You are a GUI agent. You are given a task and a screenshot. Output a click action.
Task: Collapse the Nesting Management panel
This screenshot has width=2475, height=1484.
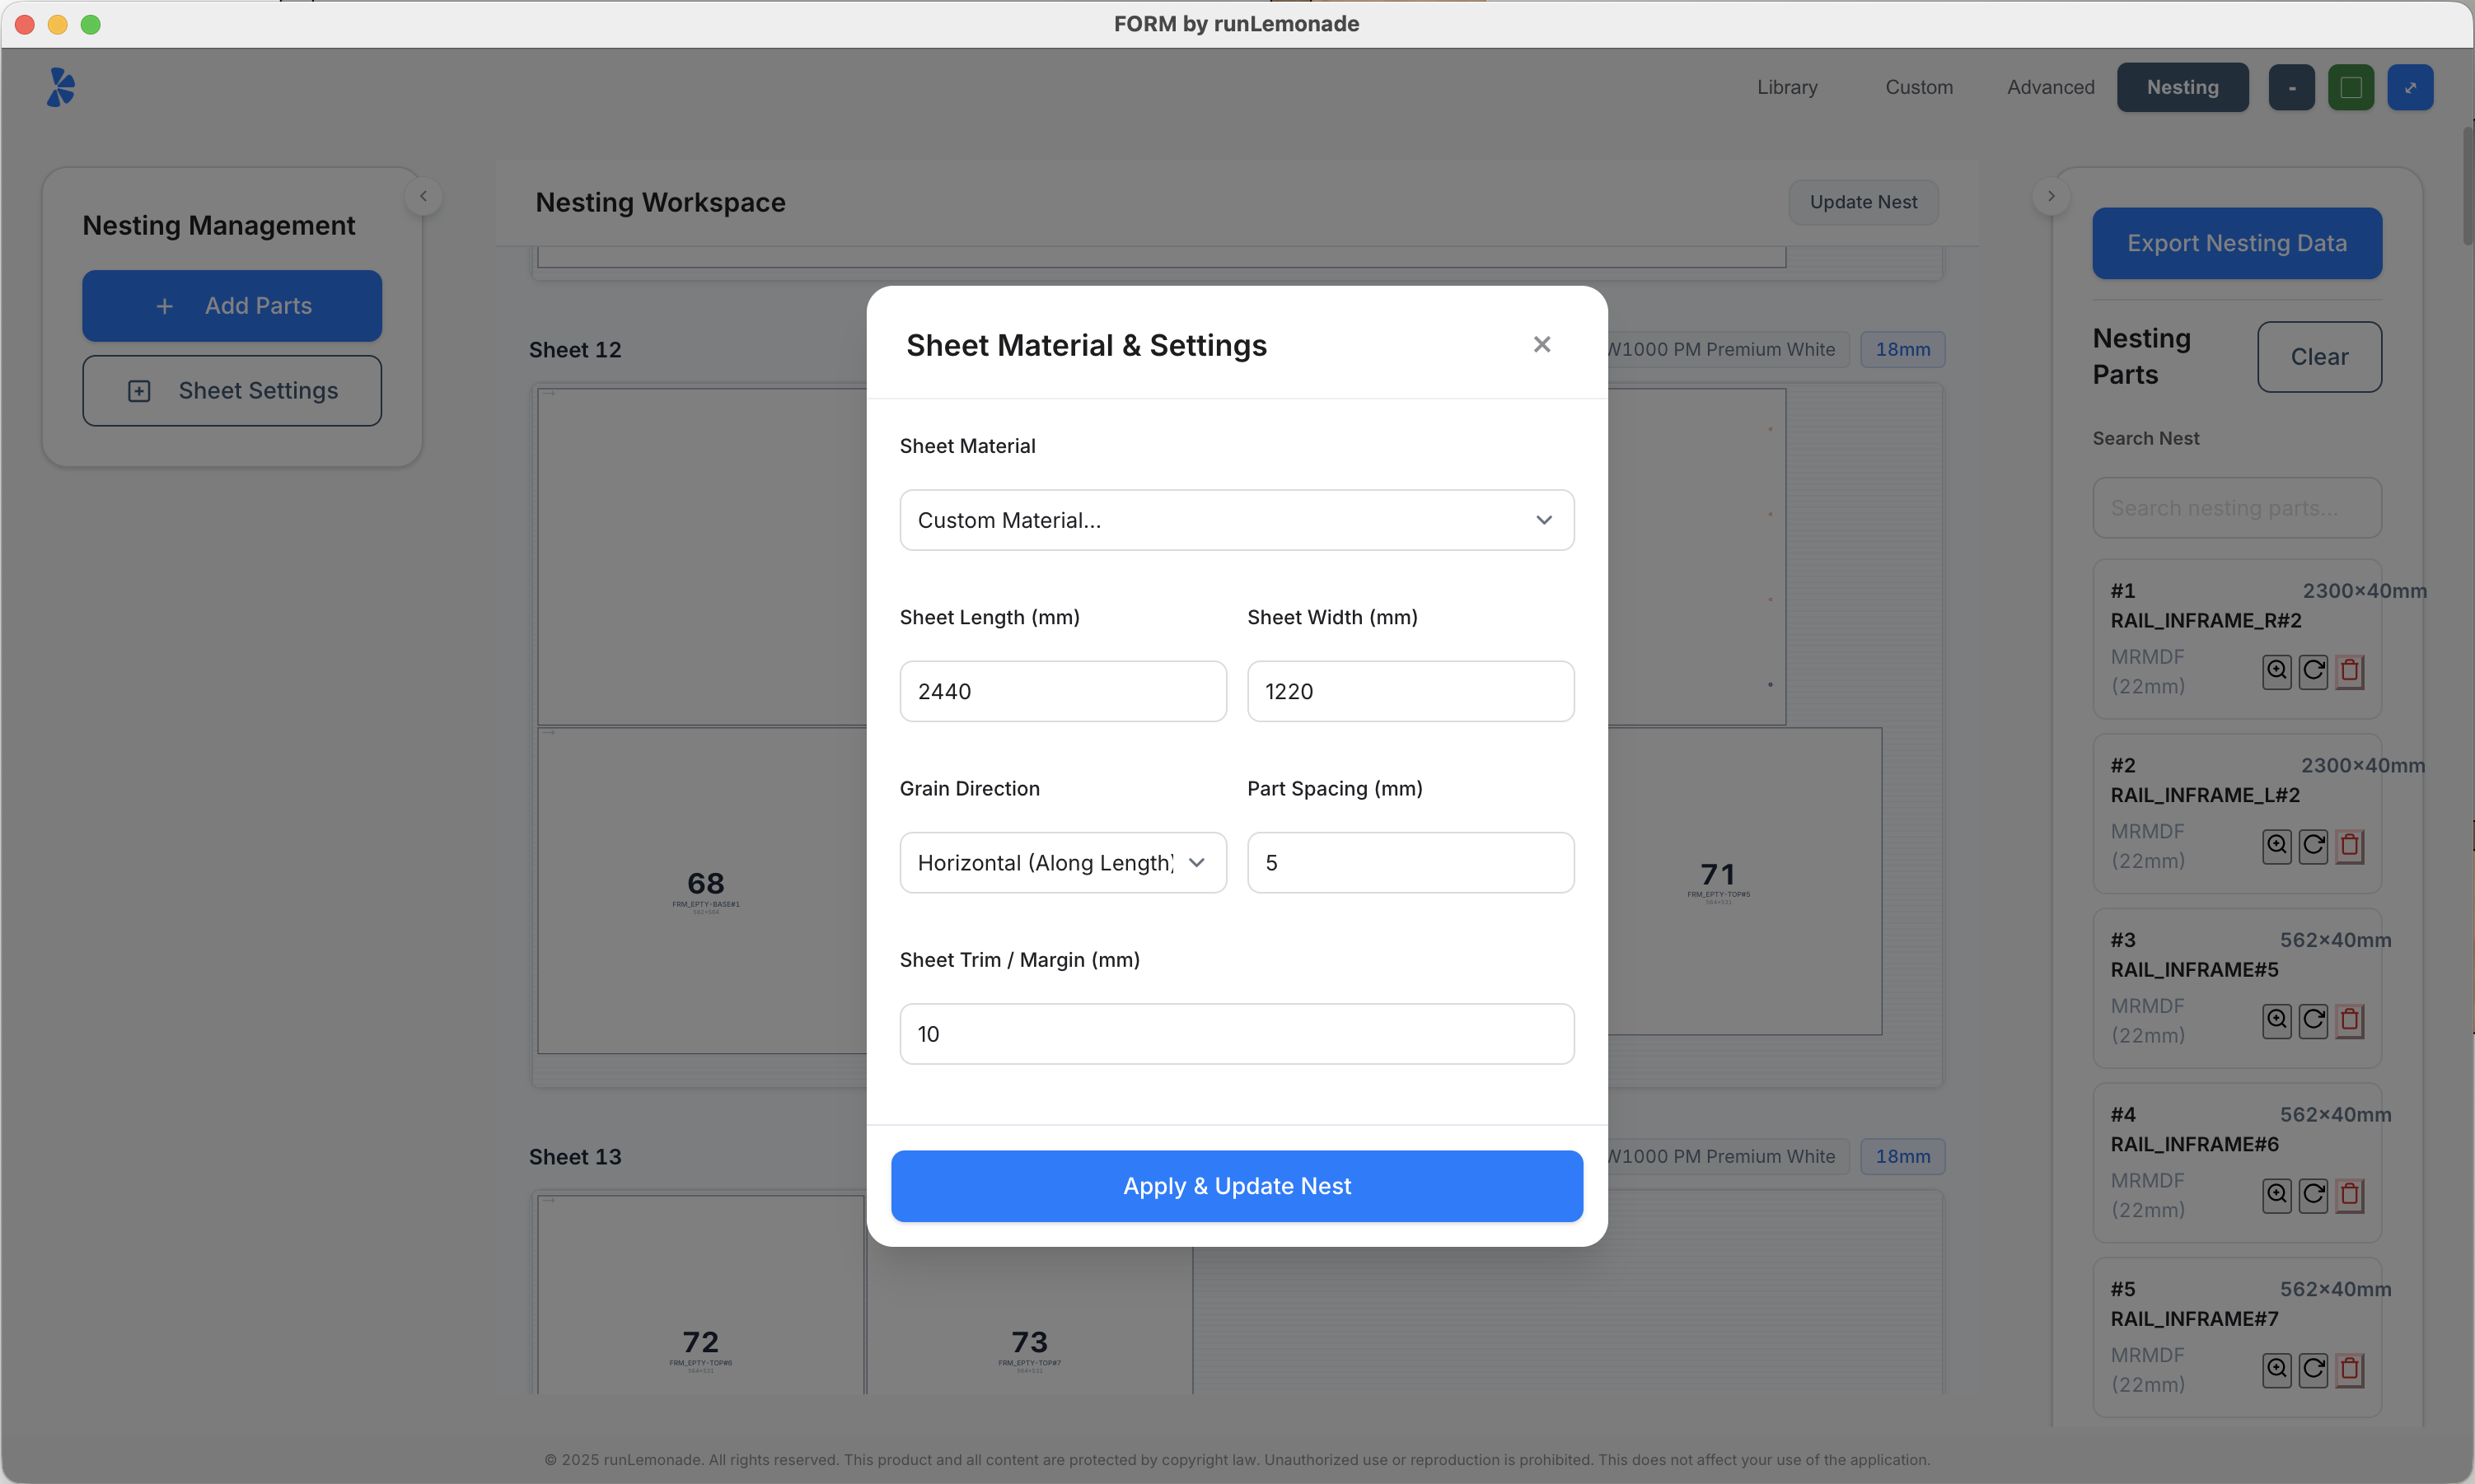click(x=422, y=196)
